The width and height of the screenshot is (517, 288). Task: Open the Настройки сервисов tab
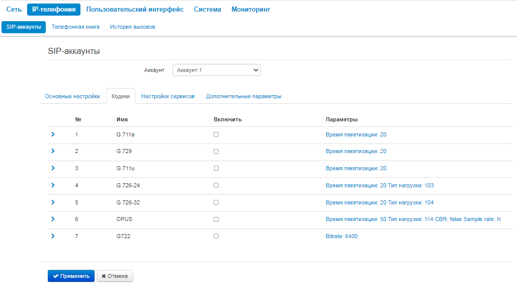coord(167,97)
